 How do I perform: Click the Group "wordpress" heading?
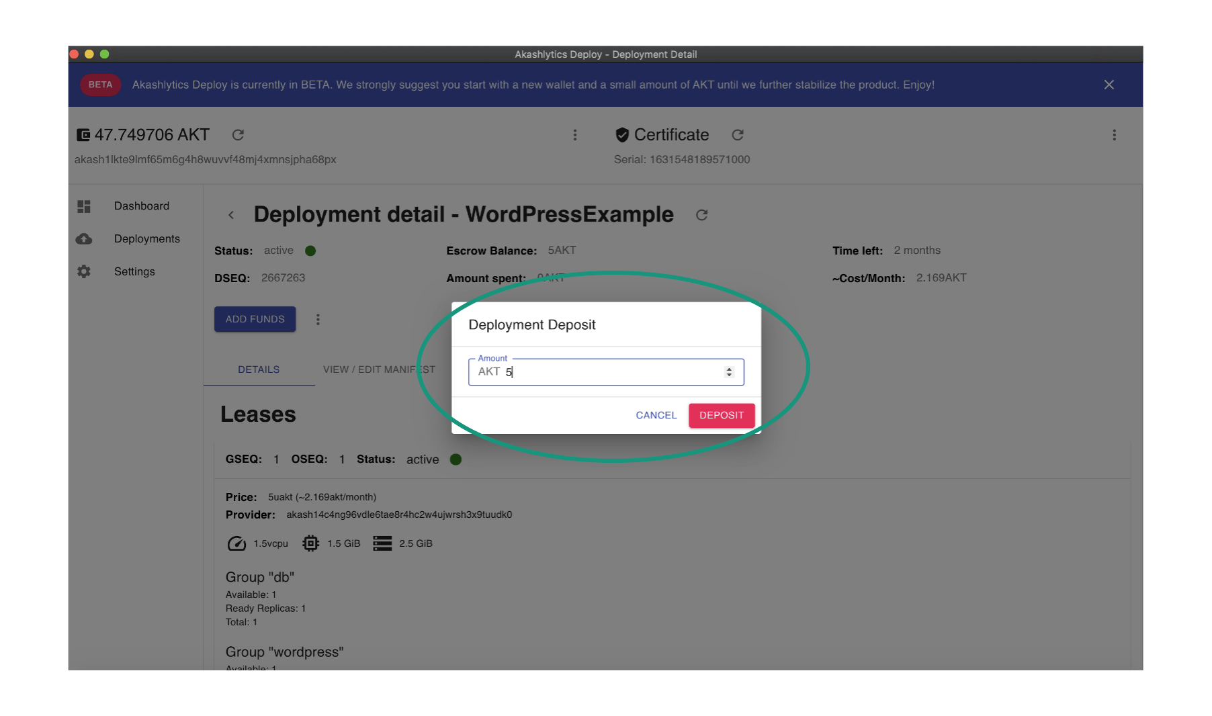pos(284,652)
